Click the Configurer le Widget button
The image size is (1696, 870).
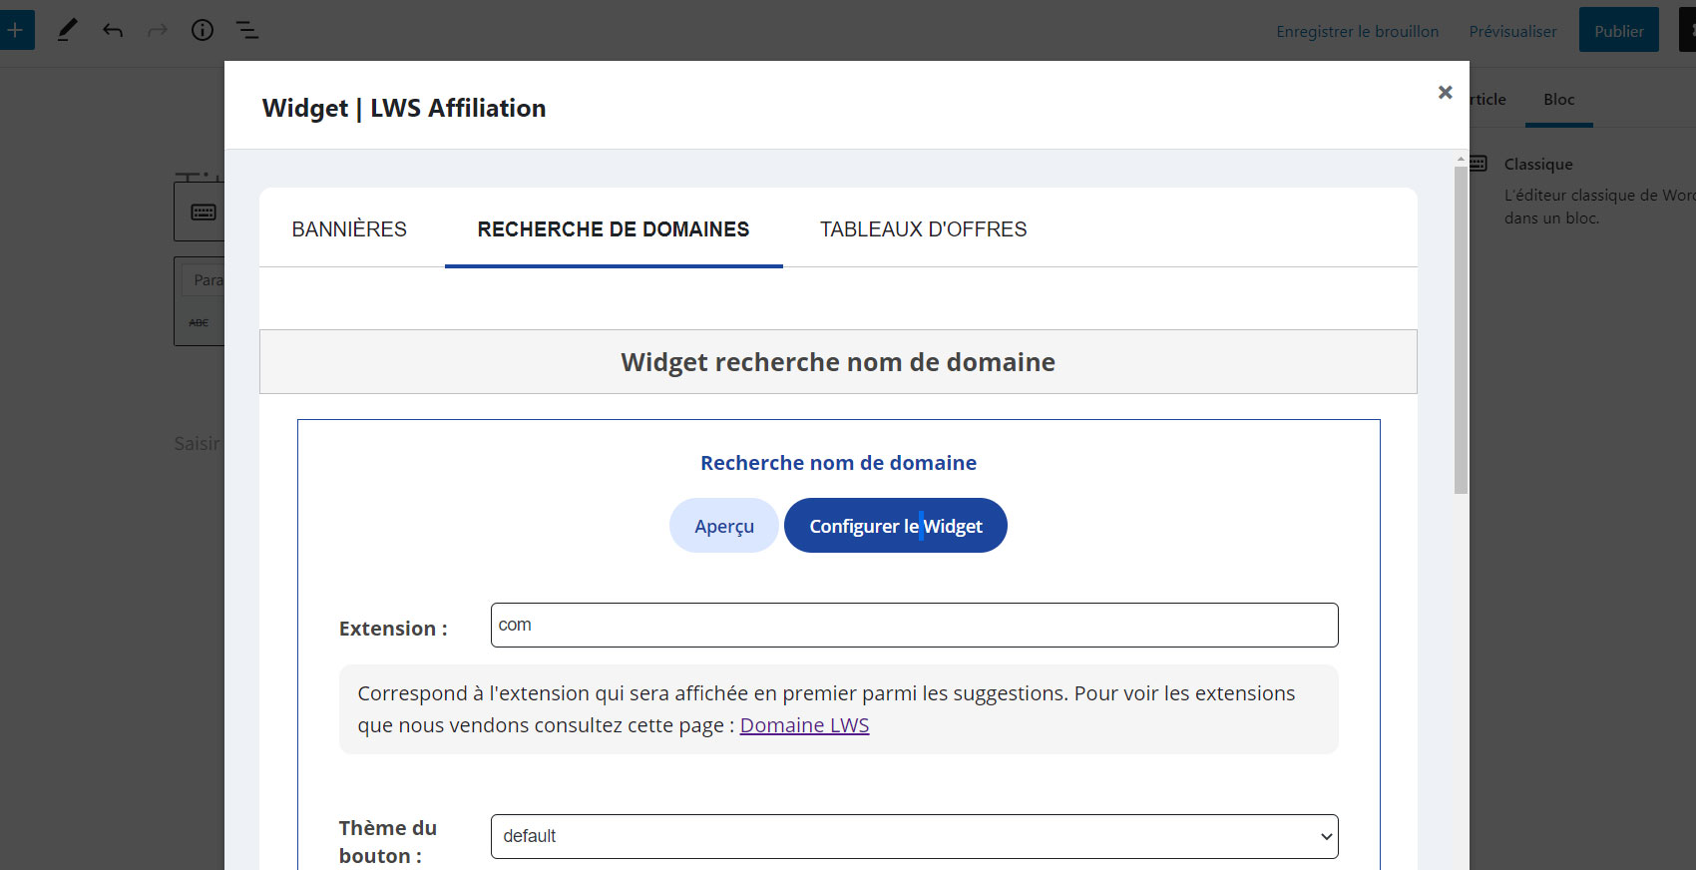(896, 526)
